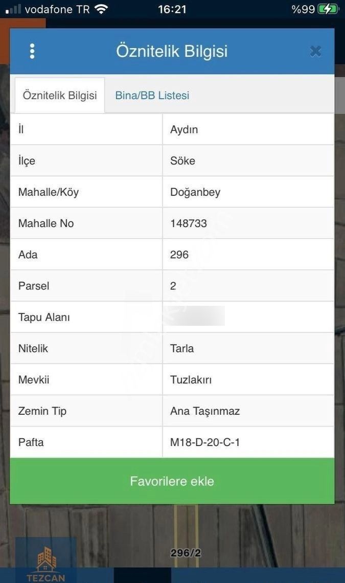Tap the cellular signal bars icon
The height and width of the screenshot is (583, 345).
(x=14, y=9)
